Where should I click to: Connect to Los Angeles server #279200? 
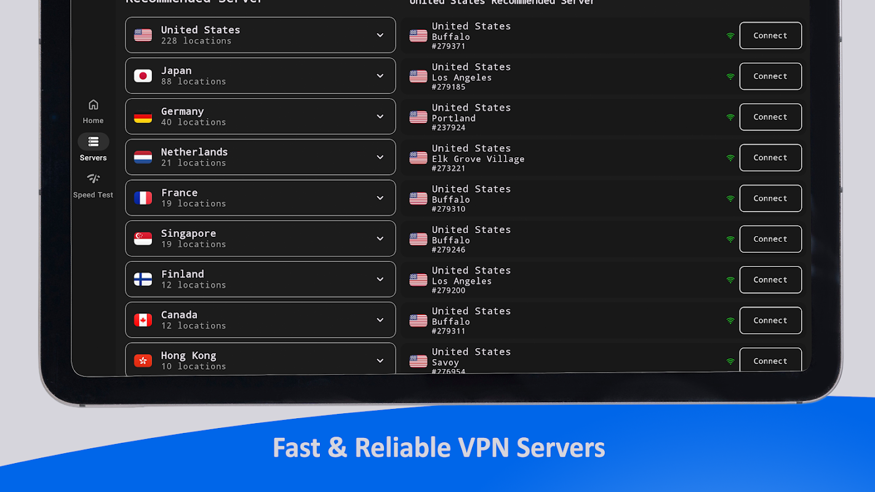770,279
